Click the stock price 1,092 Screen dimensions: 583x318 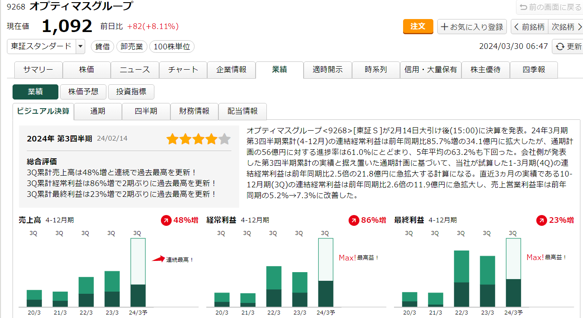point(67,26)
